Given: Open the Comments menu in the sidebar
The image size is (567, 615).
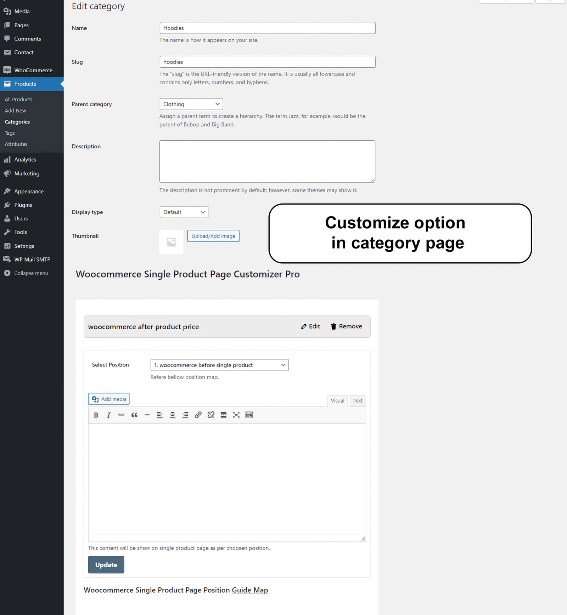Looking at the screenshot, I should [32, 39].
